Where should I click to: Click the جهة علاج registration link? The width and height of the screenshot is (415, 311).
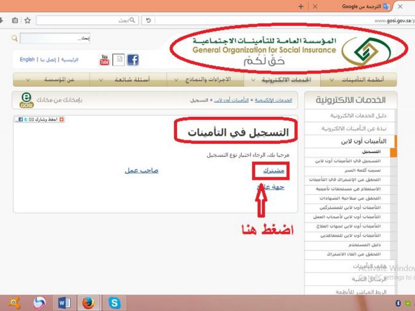270,187
